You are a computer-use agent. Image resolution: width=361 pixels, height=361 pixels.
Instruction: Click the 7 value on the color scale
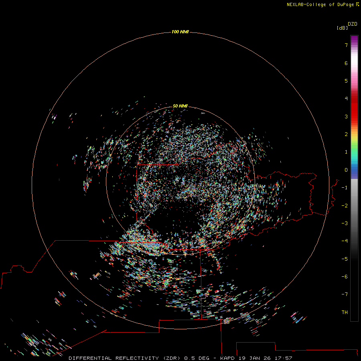click(x=346, y=45)
